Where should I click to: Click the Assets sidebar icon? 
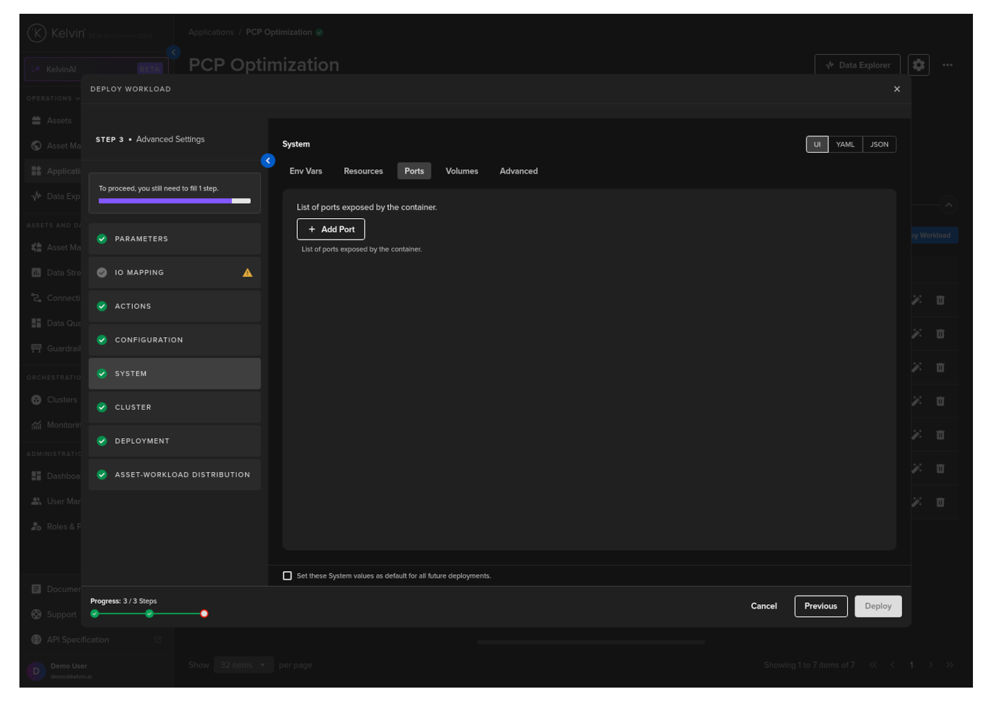36,120
